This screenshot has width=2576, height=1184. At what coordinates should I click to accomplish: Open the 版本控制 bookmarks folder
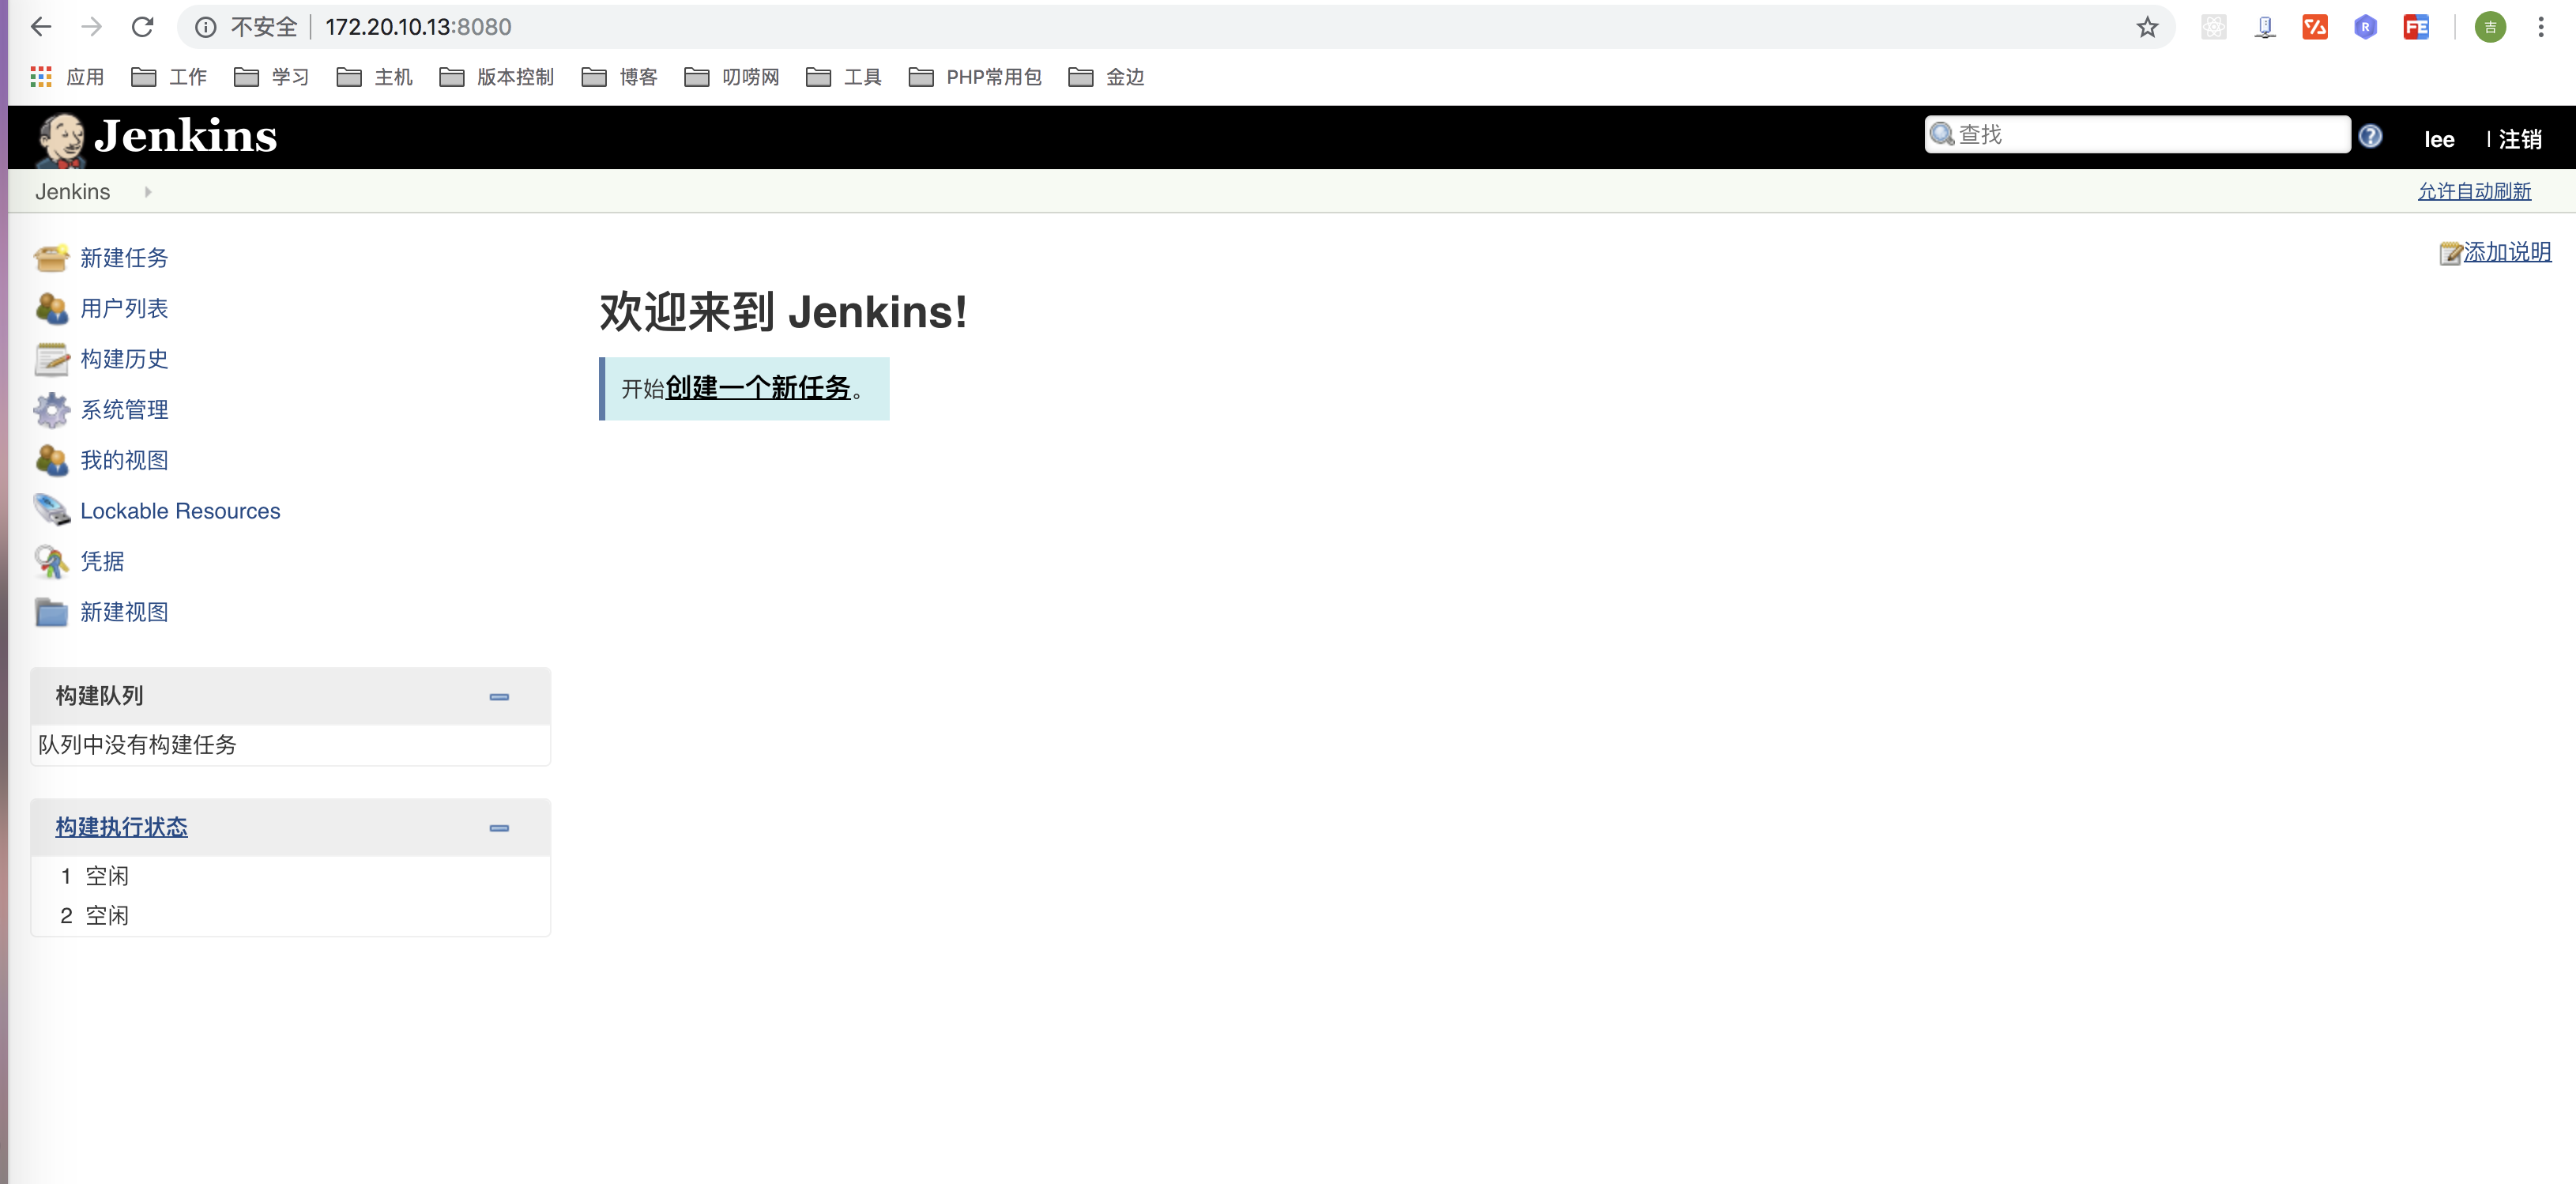[x=497, y=77]
